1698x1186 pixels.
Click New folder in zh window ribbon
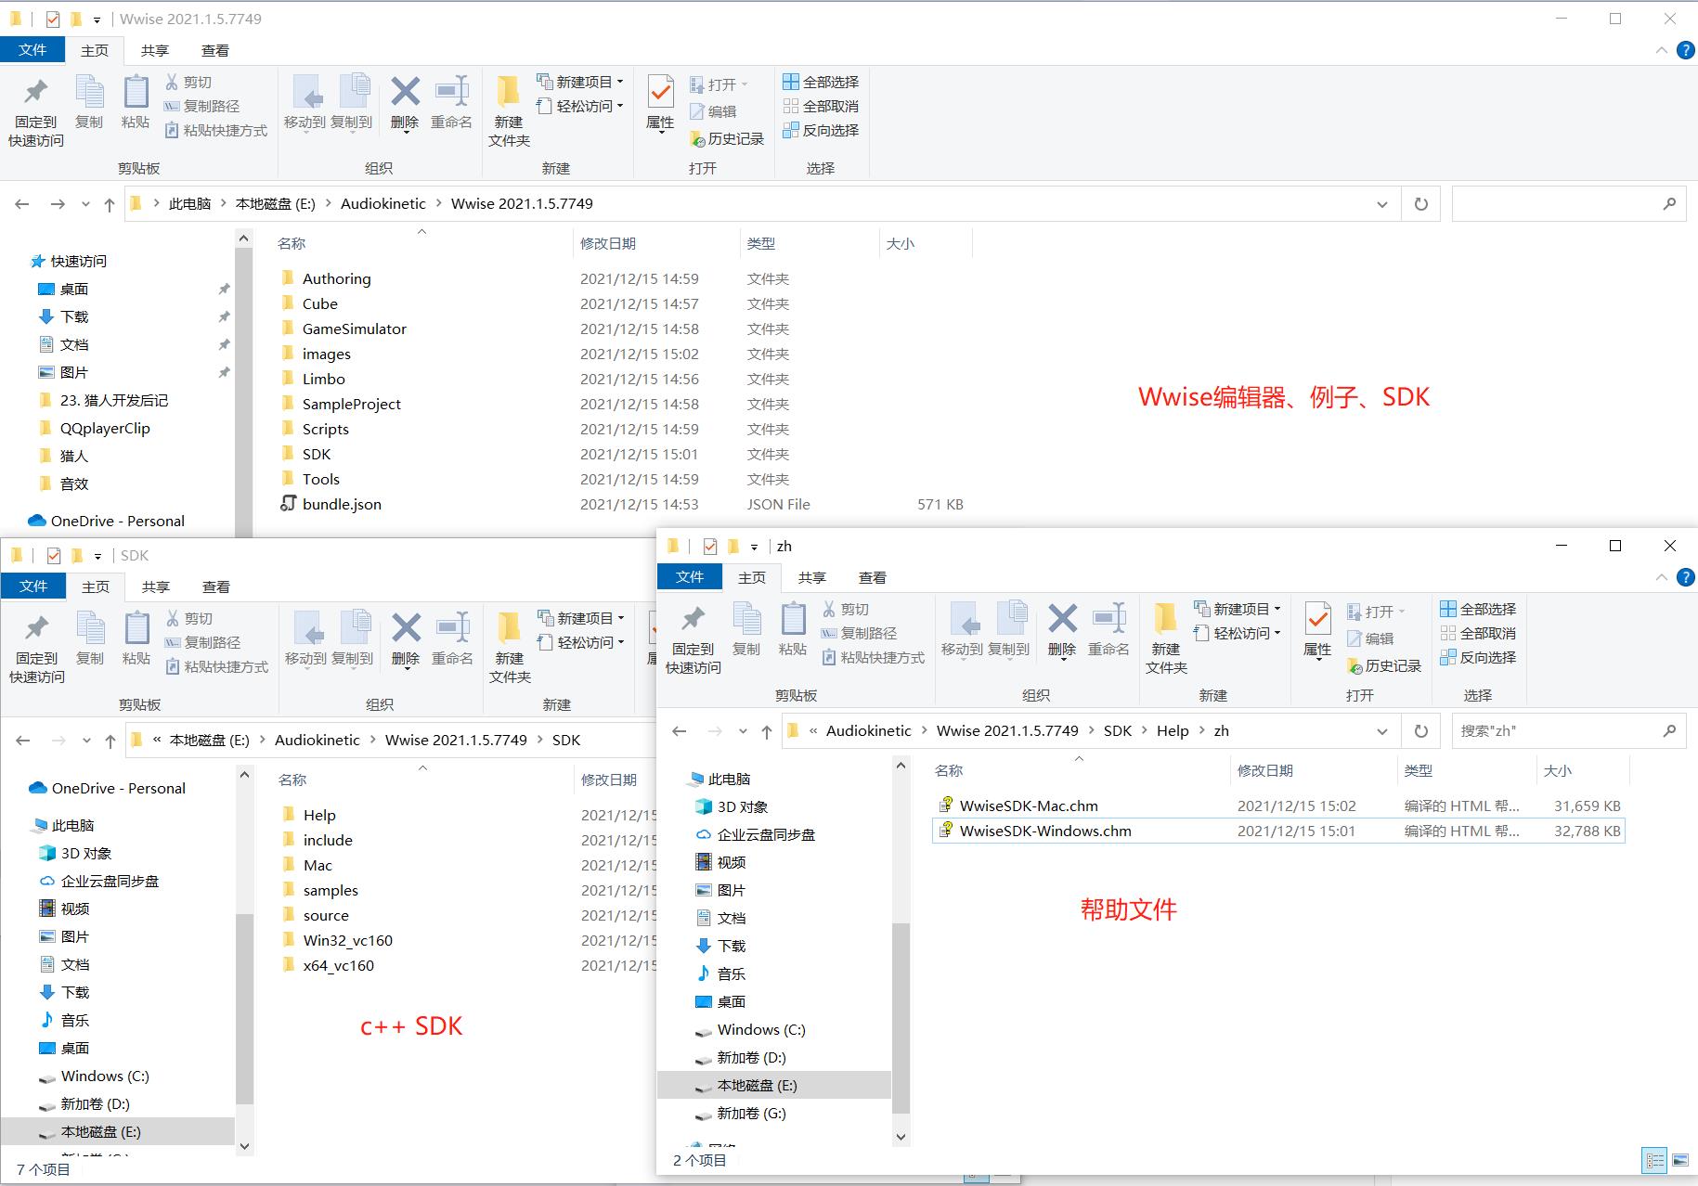1166,638
